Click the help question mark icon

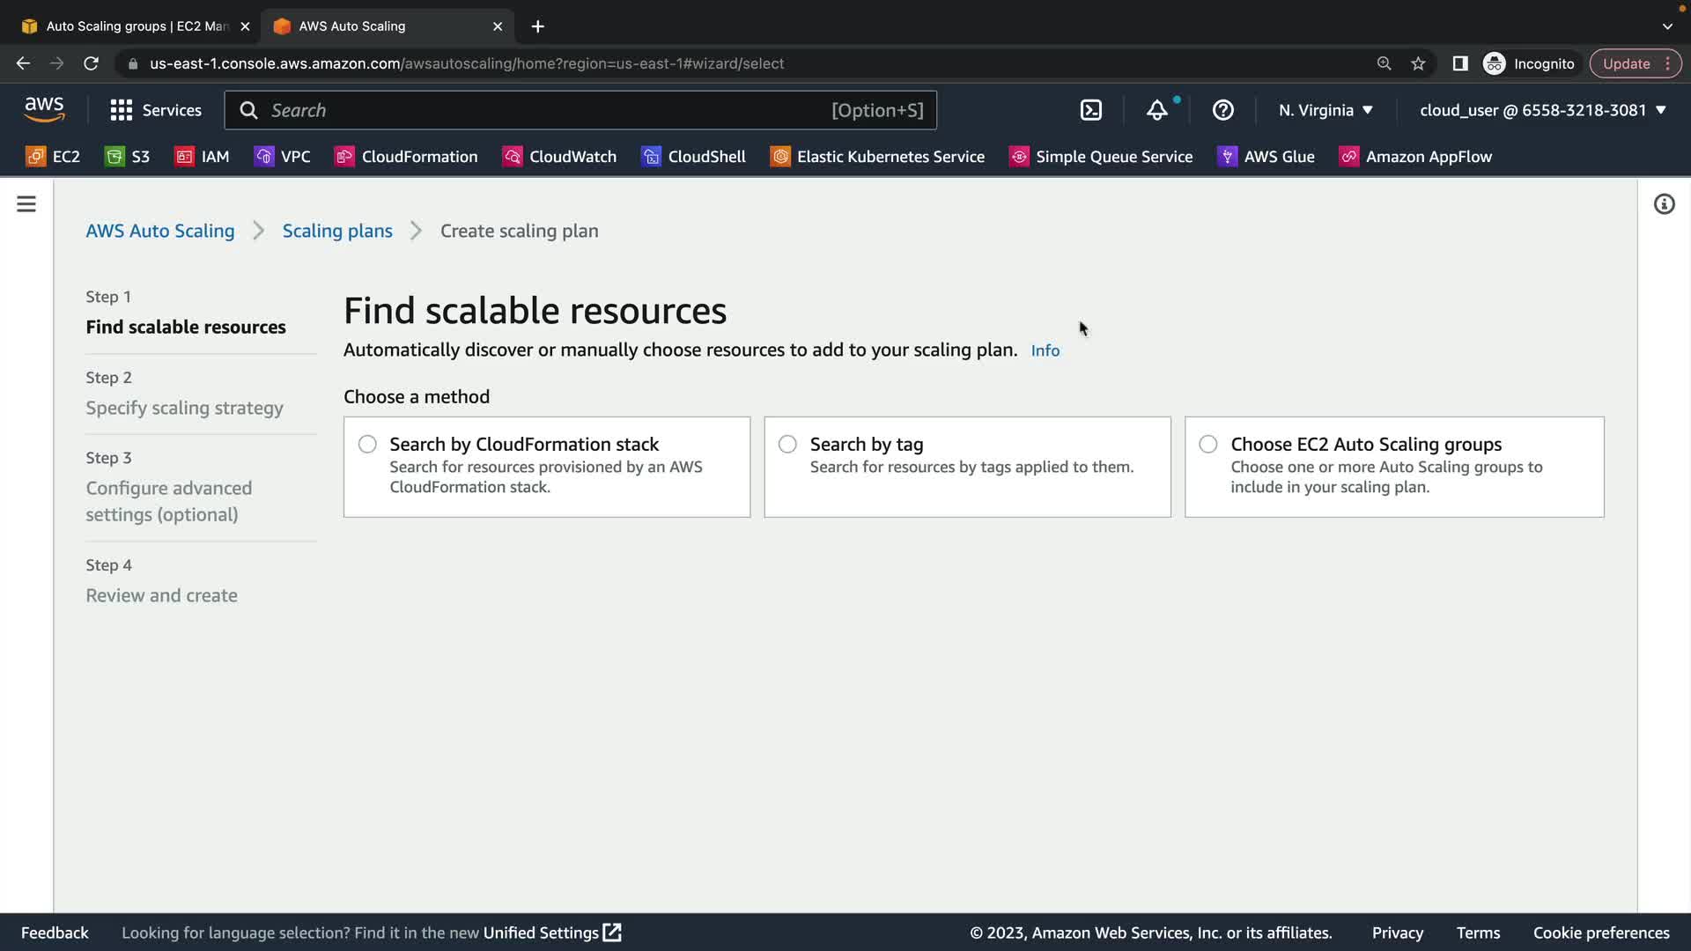pyautogui.click(x=1222, y=110)
